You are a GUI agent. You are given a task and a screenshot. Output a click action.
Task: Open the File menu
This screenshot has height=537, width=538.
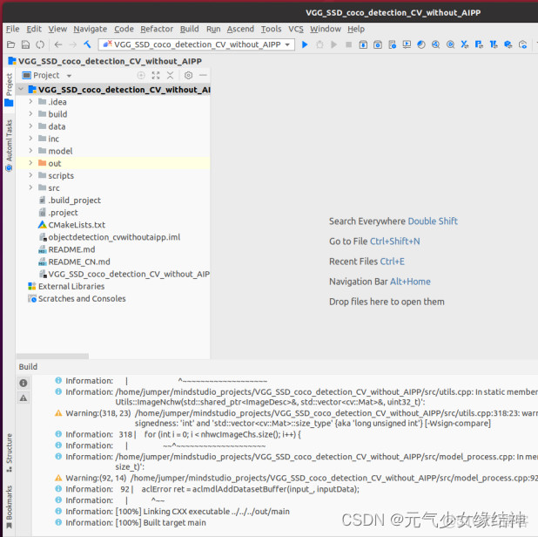click(13, 29)
